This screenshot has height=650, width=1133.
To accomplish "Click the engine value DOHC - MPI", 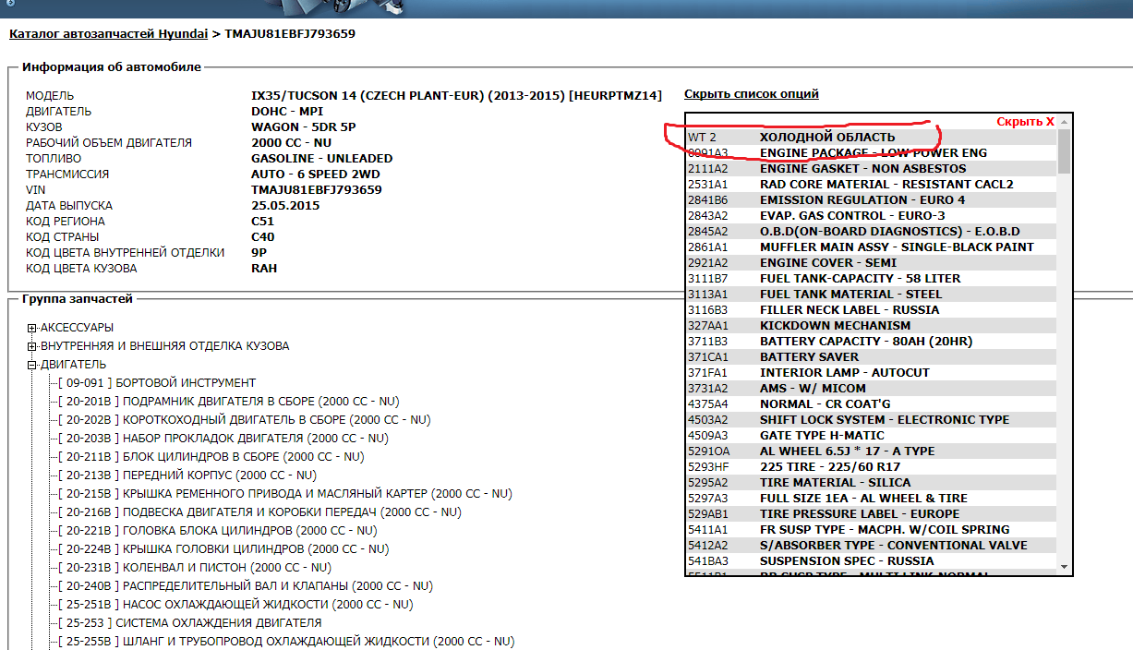I will pyautogui.click(x=287, y=112).
